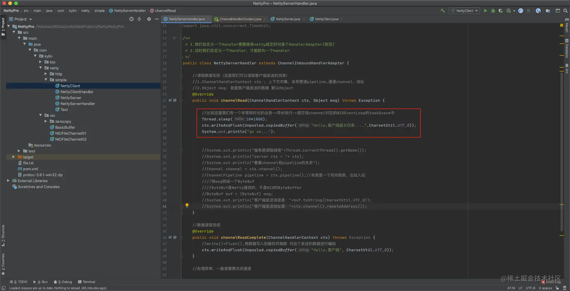Open the Event Log
The image size is (570, 291).
pyautogui.click(x=551, y=282)
